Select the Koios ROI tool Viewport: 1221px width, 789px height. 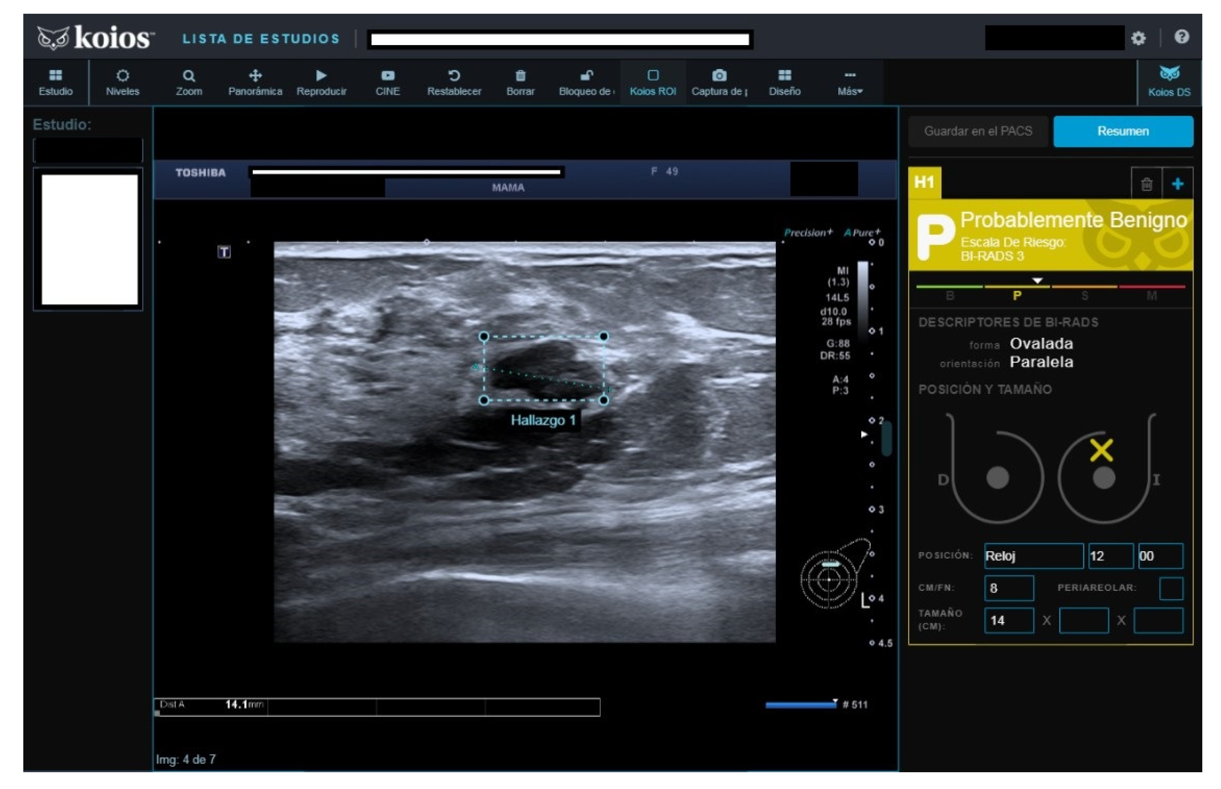pyautogui.click(x=652, y=82)
